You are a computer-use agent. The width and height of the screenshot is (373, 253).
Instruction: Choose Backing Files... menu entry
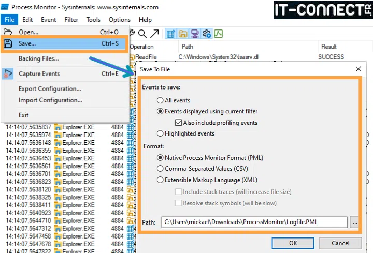tap(64, 58)
